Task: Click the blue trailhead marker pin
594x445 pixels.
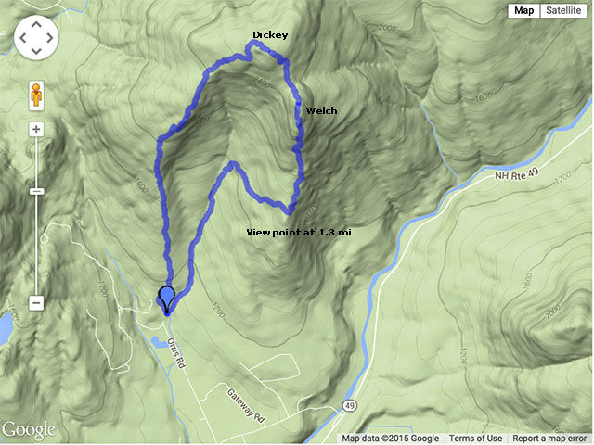Action: tap(167, 300)
